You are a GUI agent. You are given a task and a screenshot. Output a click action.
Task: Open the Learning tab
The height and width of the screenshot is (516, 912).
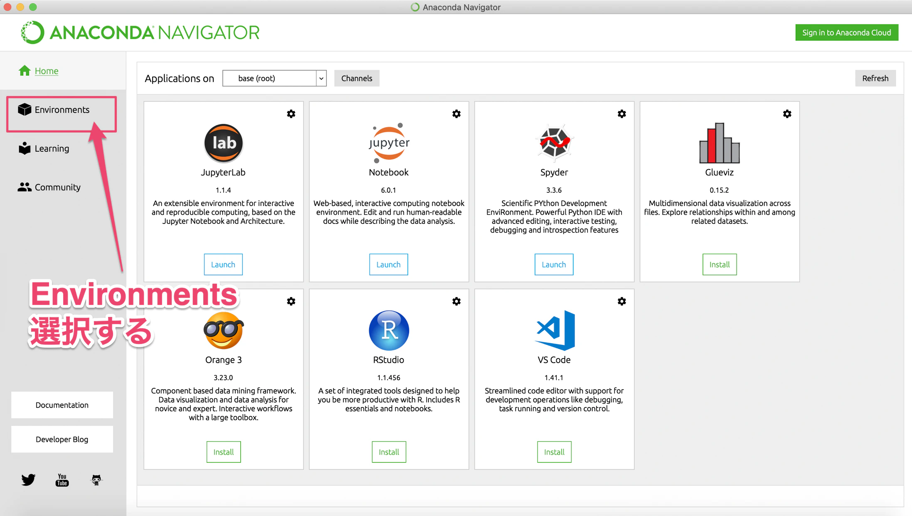tap(52, 149)
